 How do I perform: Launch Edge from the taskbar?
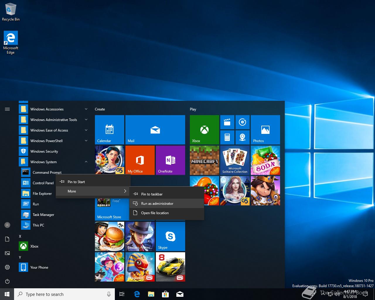point(137,294)
